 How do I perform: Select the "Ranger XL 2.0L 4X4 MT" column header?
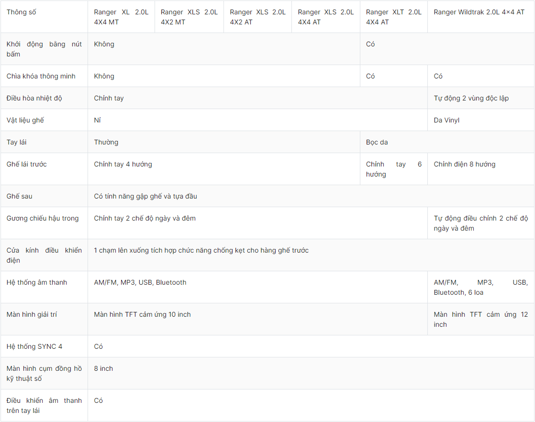click(x=121, y=17)
